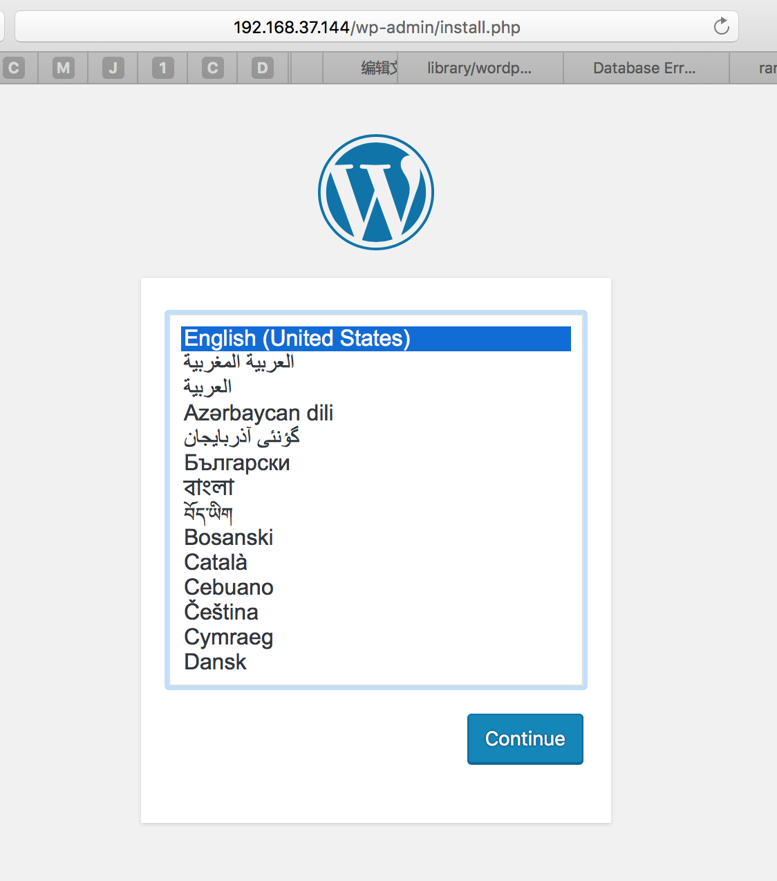The width and height of the screenshot is (777, 881).
Task: Select العربية language option
Action: point(376,388)
